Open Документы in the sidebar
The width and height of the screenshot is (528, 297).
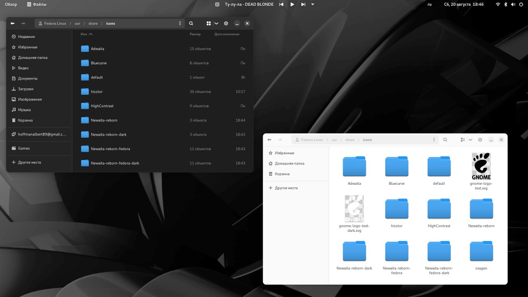[39, 78]
